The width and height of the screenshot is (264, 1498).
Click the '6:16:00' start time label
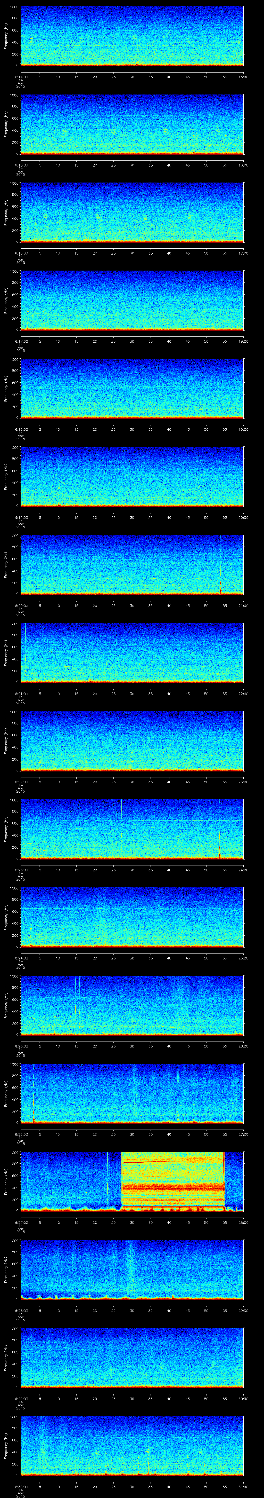coord(21,253)
